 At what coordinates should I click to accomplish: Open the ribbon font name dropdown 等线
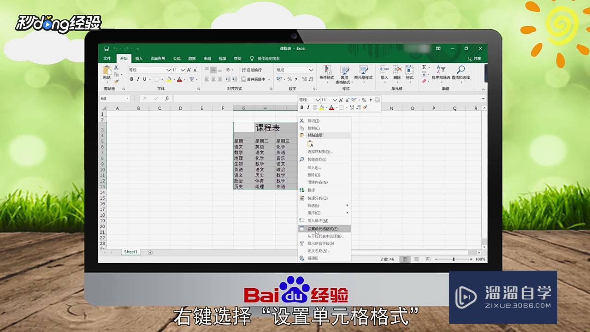pyautogui.click(x=169, y=70)
